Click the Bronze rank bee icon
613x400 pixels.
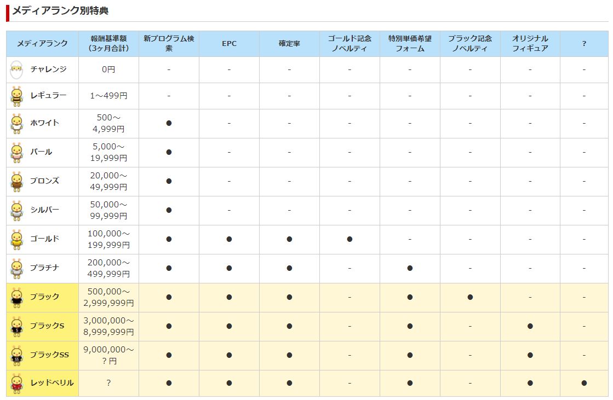tap(17, 182)
